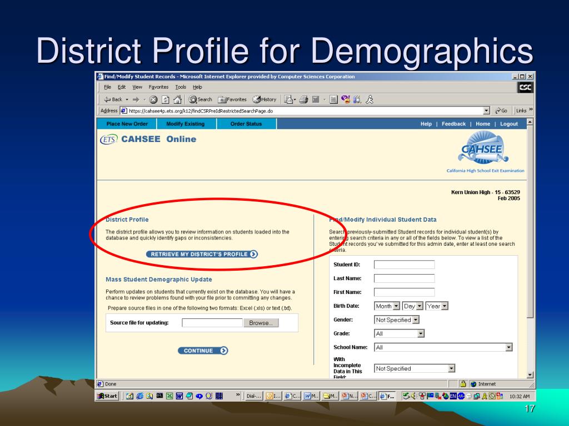The width and height of the screenshot is (569, 426).
Task: Click the Browse... button
Action: click(261, 323)
